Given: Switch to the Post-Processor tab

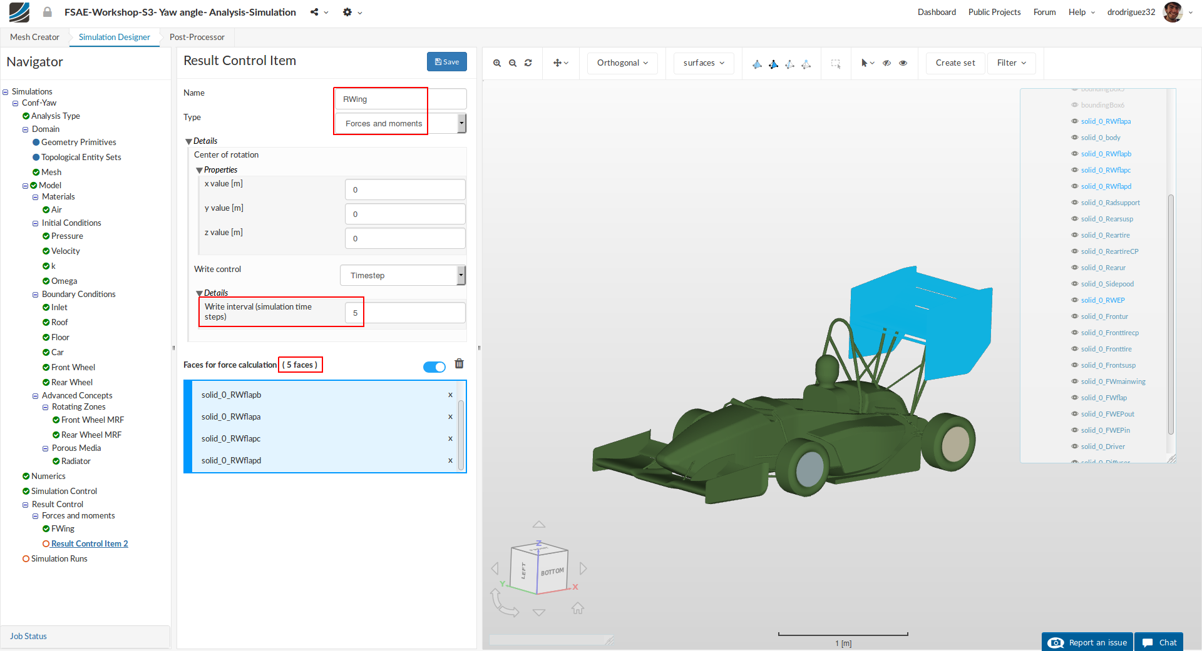Looking at the screenshot, I should point(197,37).
